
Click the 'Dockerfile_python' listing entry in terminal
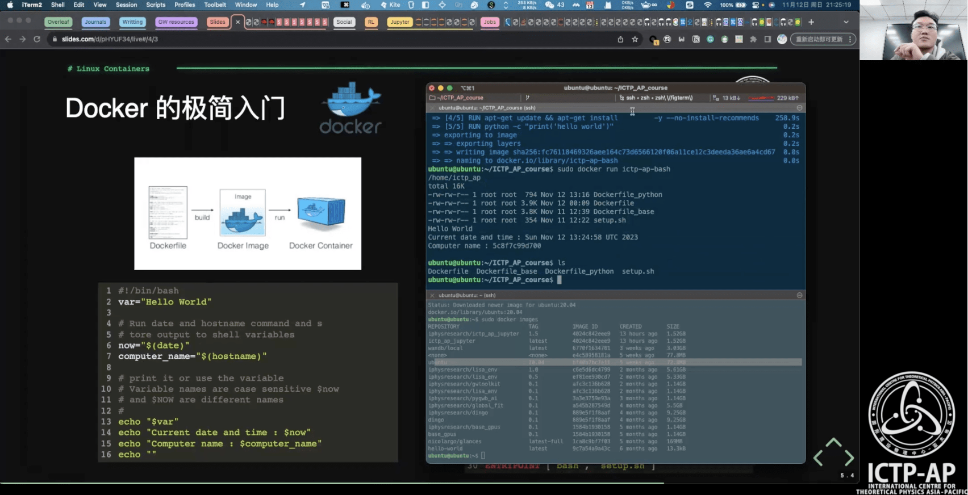coord(628,195)
